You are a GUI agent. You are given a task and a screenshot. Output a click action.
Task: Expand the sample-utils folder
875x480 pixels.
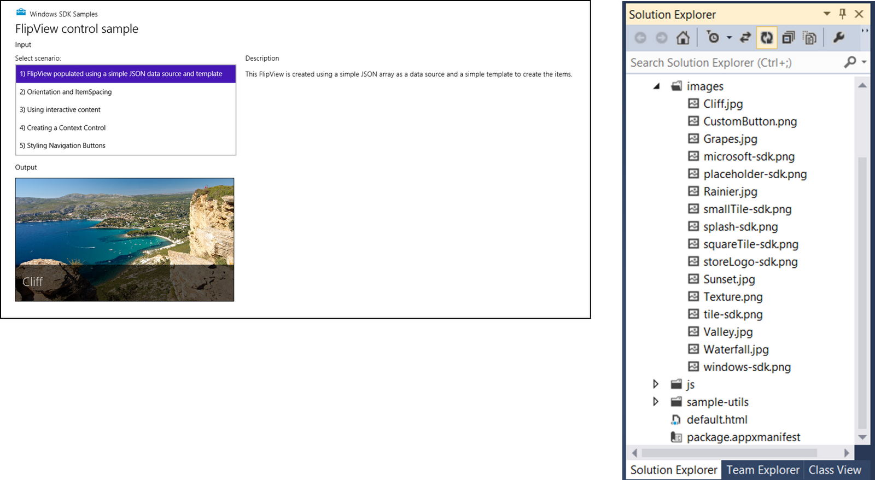(656, 402)
